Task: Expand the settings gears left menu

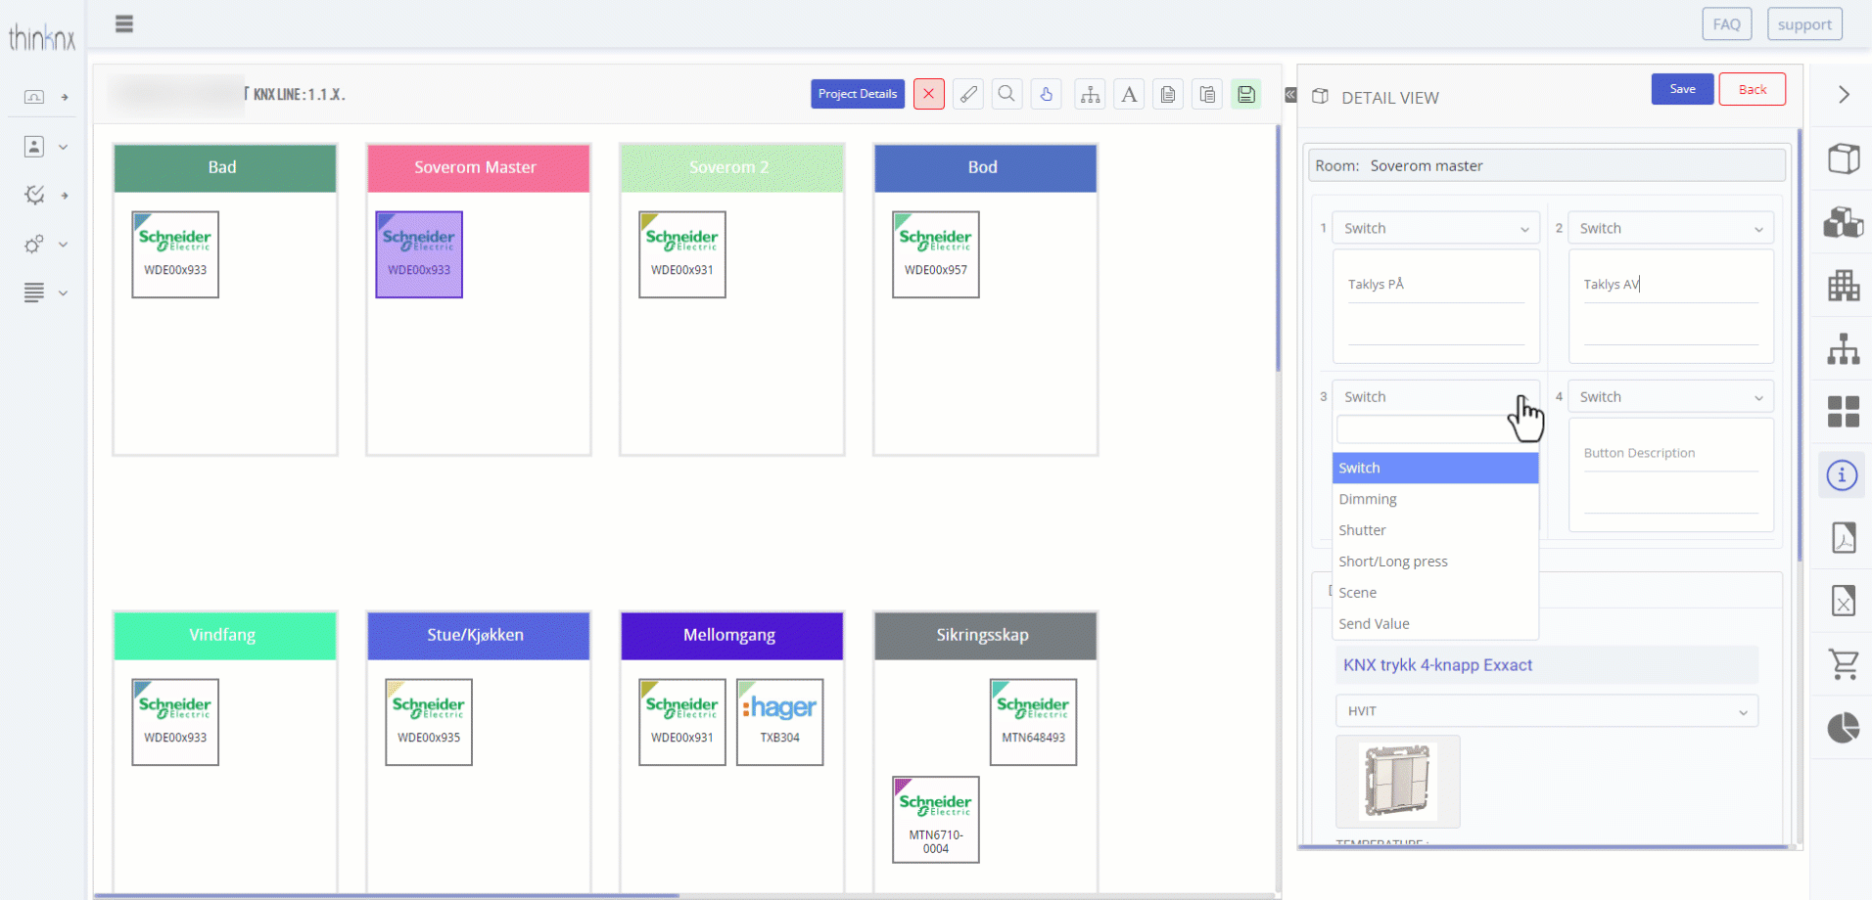Action: coord(45,244)
